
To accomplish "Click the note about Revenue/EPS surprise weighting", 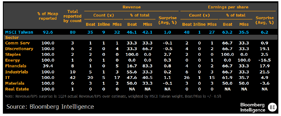I will pyautogui.click(x=113, y=96).
